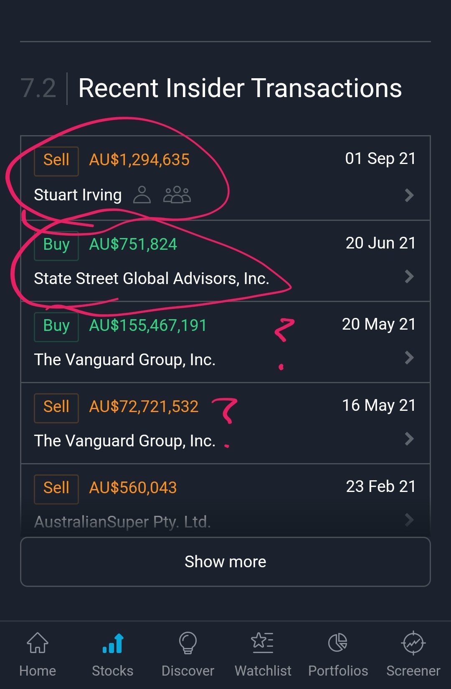Viewport: 451px width, 689px height.
Task: Tap group people icon beside Stuart Irving
Action: click(x=177, y=195)
